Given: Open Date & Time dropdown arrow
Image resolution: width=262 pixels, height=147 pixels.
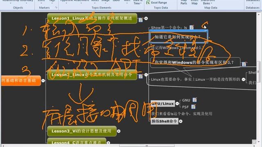Looking at the screenshot, I should pos(141,3).
